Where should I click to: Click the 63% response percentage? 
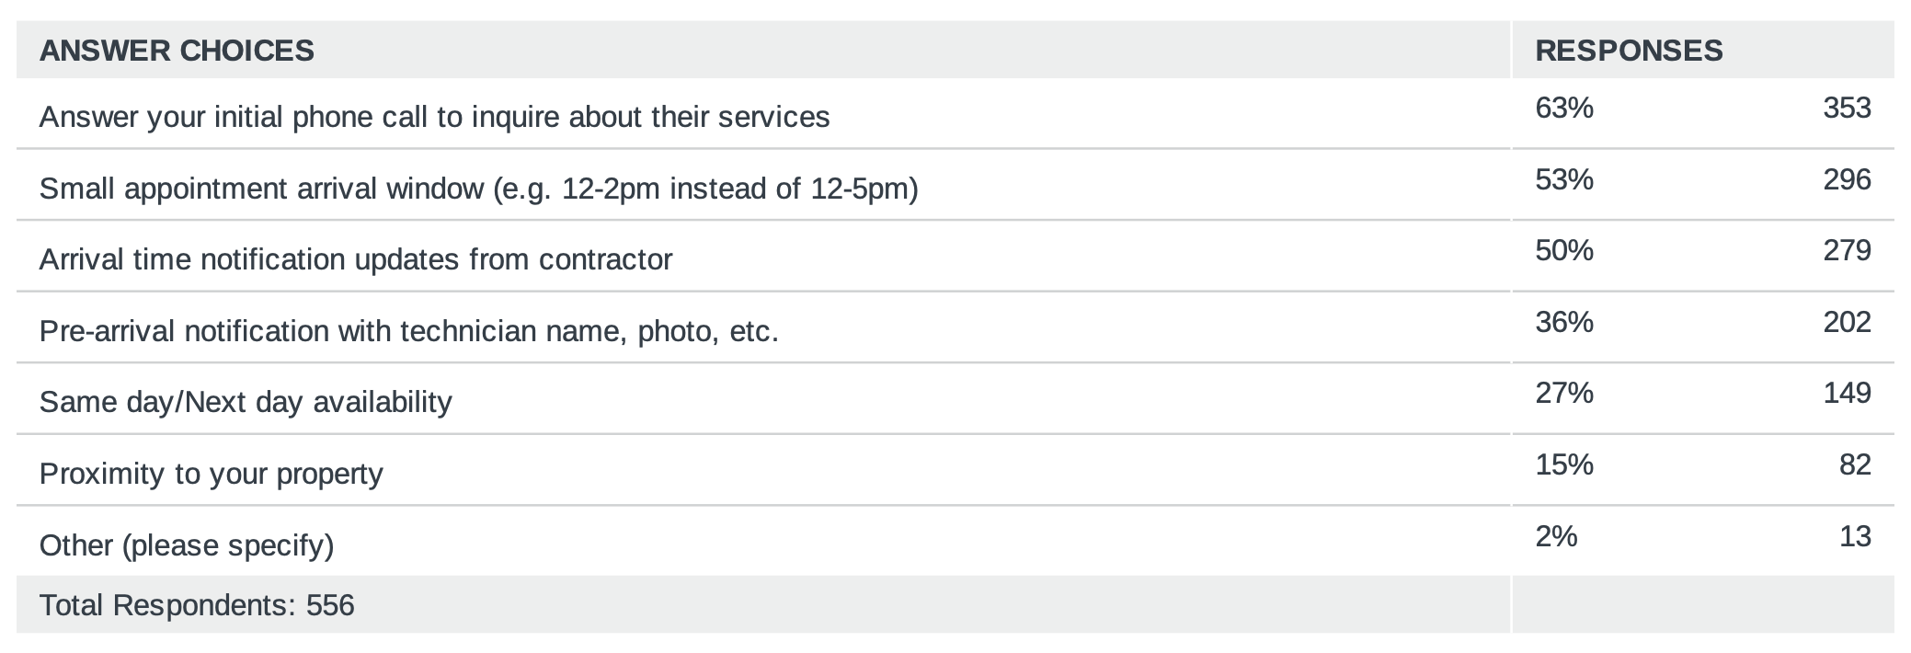pyautogui.click(x=1563, y=108)
